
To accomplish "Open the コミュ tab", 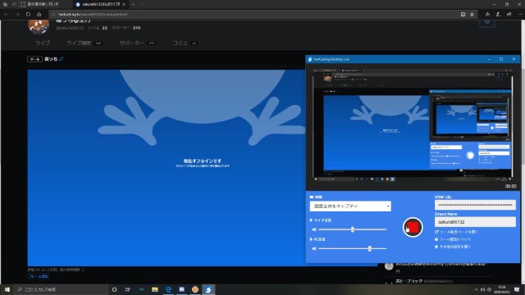I will pos(185,43).
